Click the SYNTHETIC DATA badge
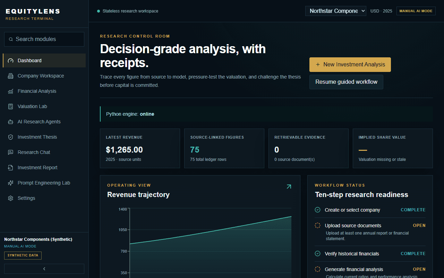 click(x=23, y=255)
